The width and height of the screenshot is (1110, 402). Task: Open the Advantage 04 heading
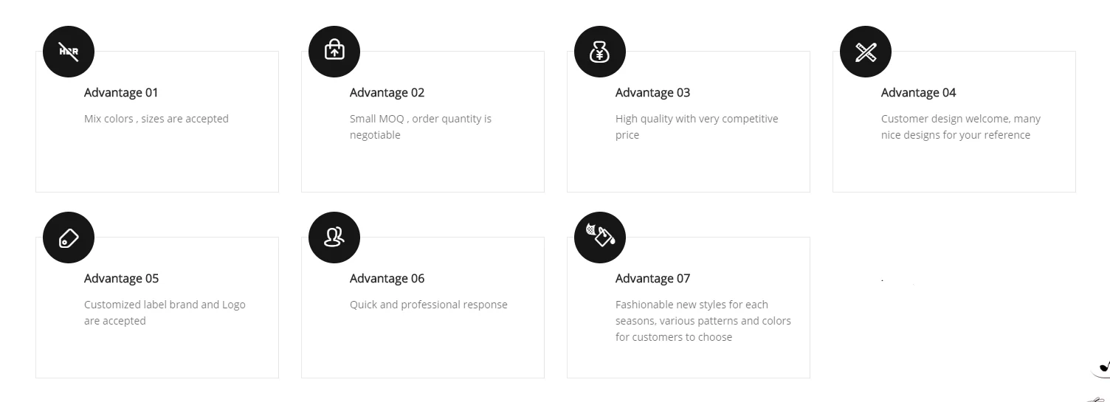[x=918, y=93]
